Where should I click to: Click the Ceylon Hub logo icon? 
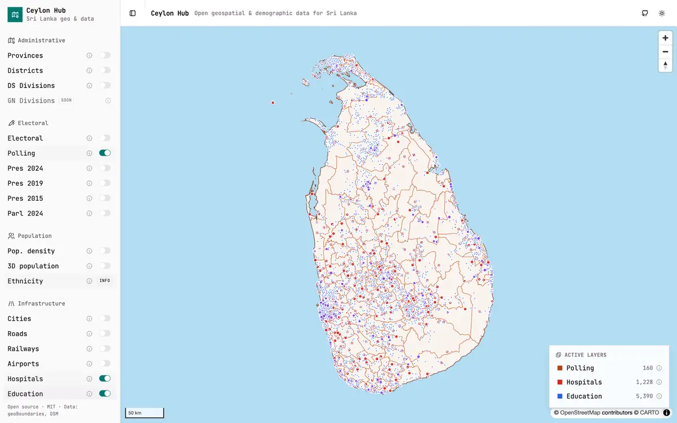click(x=15, y=14)
